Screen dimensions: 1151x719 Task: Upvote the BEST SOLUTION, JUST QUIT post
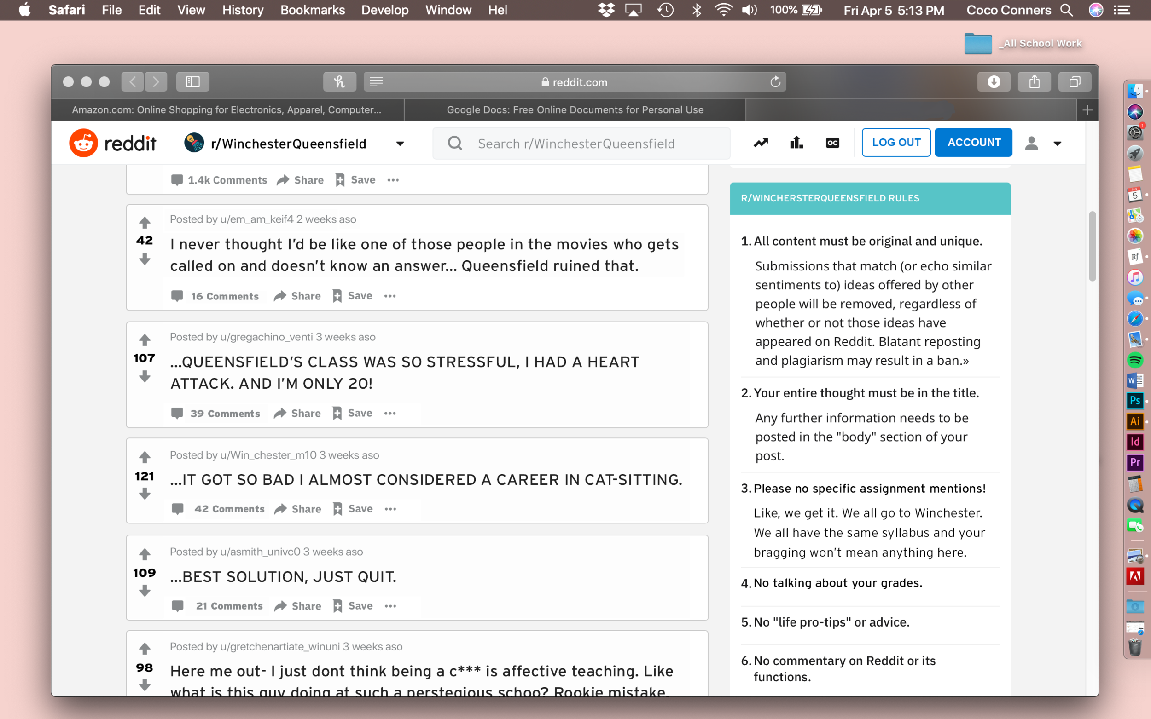145,554
